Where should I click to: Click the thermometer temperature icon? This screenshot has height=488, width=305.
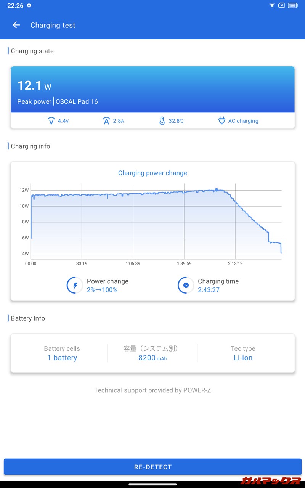click(162, 121)
